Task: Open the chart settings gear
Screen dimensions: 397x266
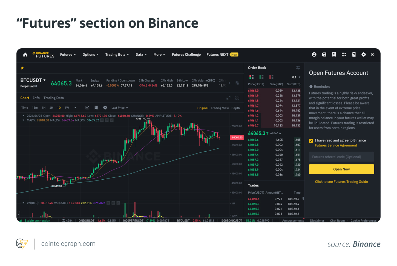Action: 105,107
